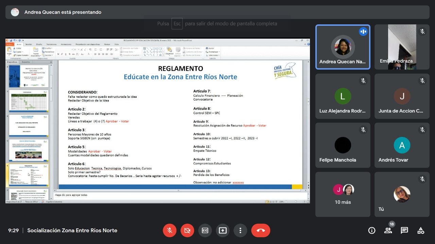
Task: Open the Meet more options menu
Action: pos(240,230)
